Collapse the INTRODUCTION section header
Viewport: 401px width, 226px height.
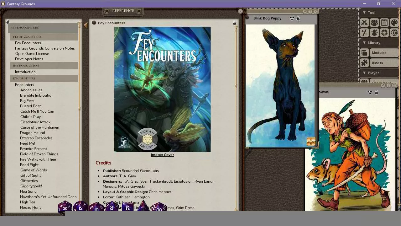(x=44, y=66)
